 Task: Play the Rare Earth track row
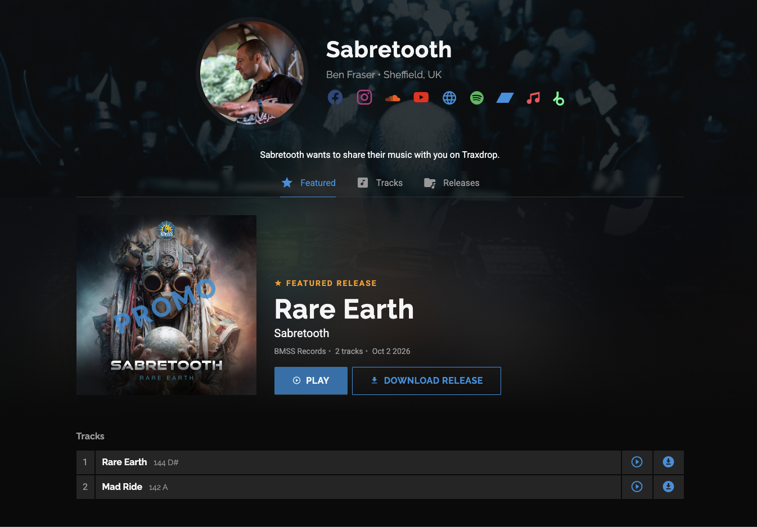click(x=637, y=462)
